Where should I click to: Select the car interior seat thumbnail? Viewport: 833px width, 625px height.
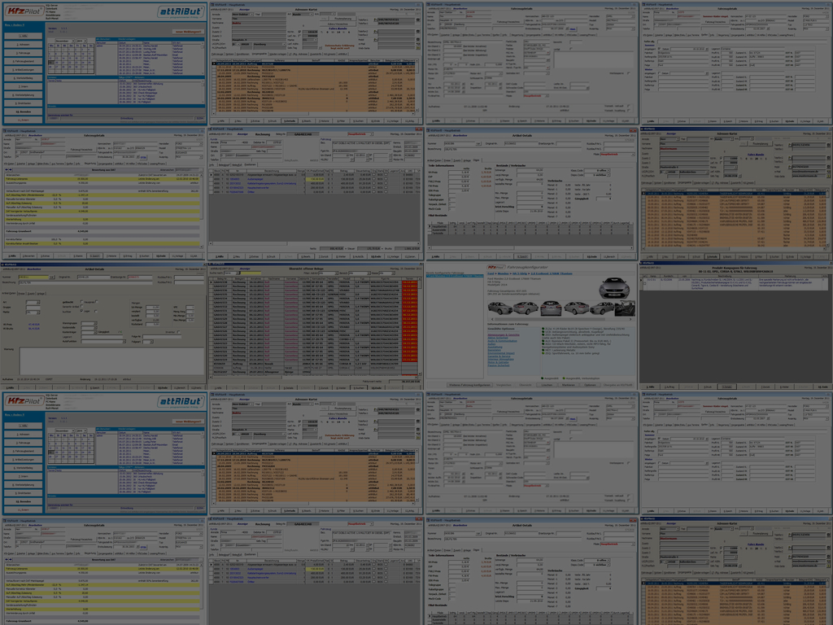coord(625,308)
